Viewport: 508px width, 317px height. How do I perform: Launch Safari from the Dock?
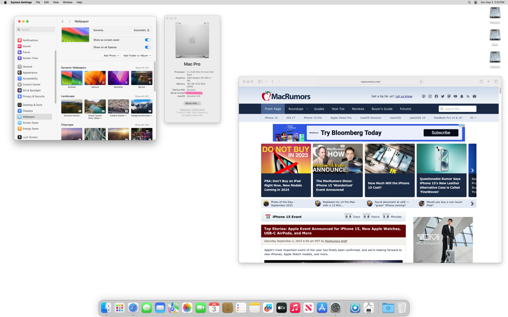(133, 308)
